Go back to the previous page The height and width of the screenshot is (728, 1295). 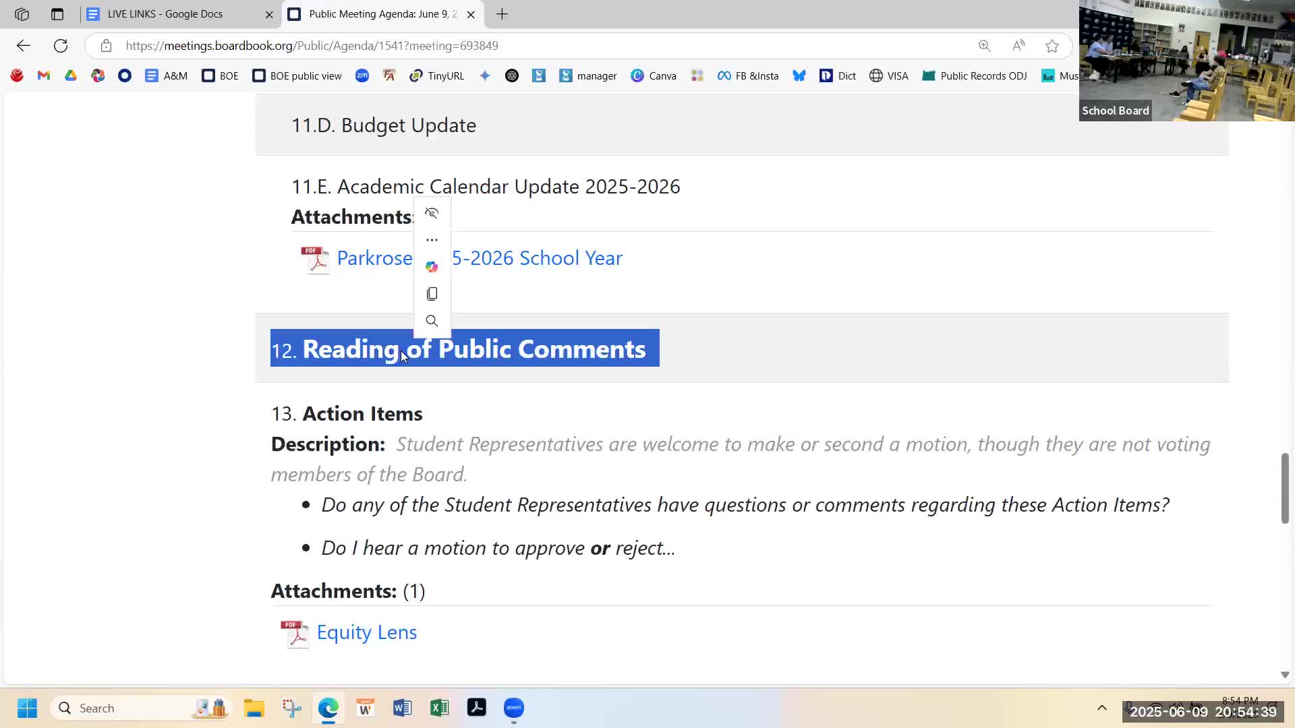pos(24,46)
